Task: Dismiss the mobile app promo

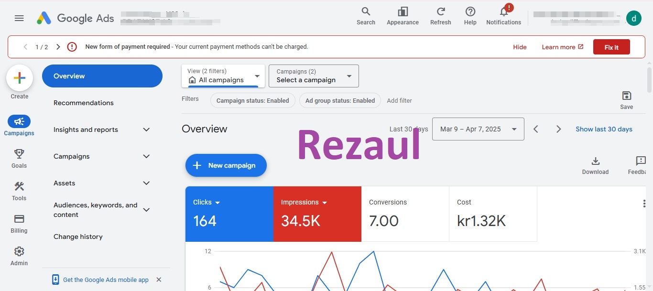Action: click(x=159, y=280)
